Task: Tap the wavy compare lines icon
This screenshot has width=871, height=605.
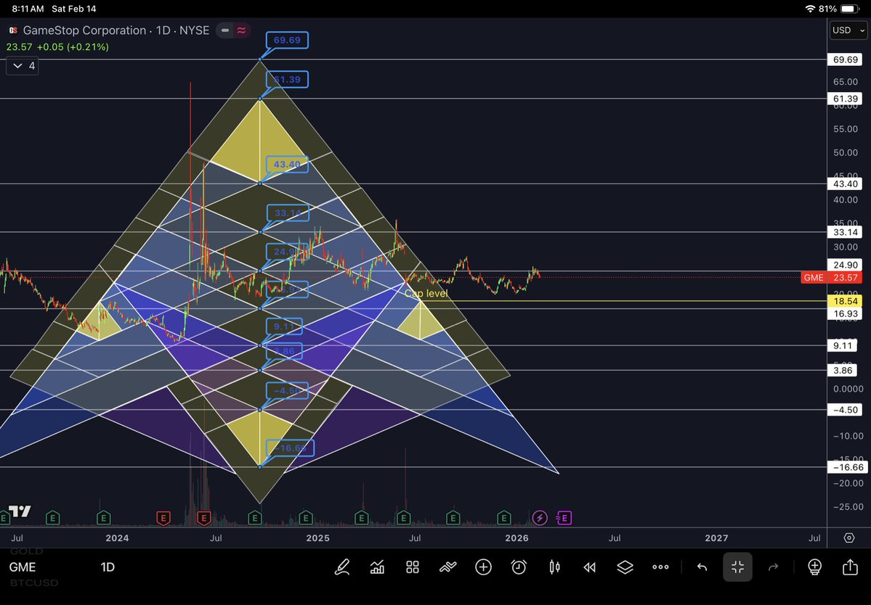Action: pos(447,567)
